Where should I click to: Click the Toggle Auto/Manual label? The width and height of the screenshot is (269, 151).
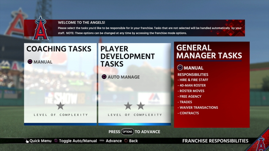78,141
